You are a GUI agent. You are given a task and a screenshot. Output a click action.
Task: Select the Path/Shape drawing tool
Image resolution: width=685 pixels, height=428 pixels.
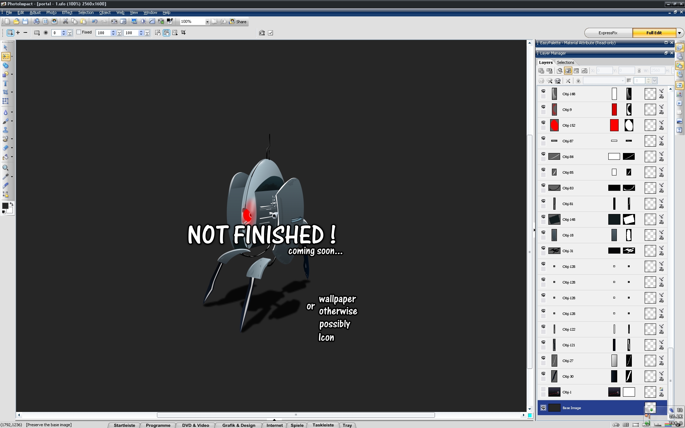5,75
